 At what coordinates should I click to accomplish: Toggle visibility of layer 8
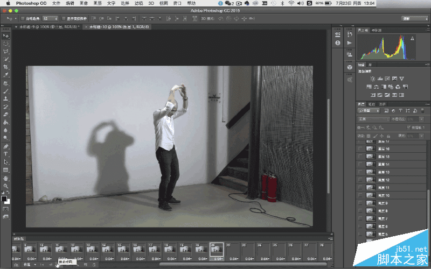pyautogui.click(x=360, y=211)
